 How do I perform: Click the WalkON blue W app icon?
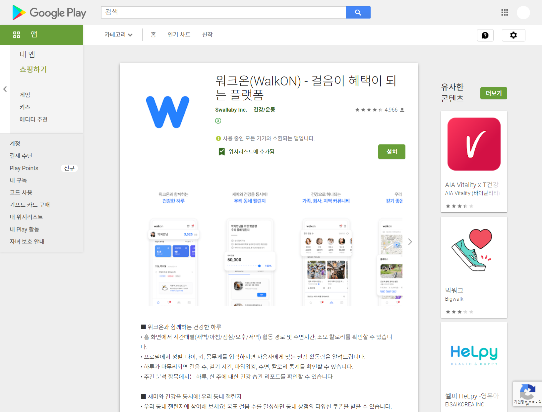[168, 112]
